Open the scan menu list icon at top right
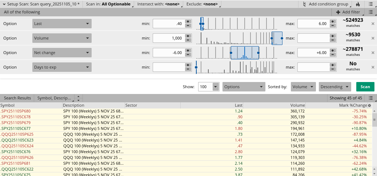This screenshot has width=377, height=176. [x=370, y=4]
